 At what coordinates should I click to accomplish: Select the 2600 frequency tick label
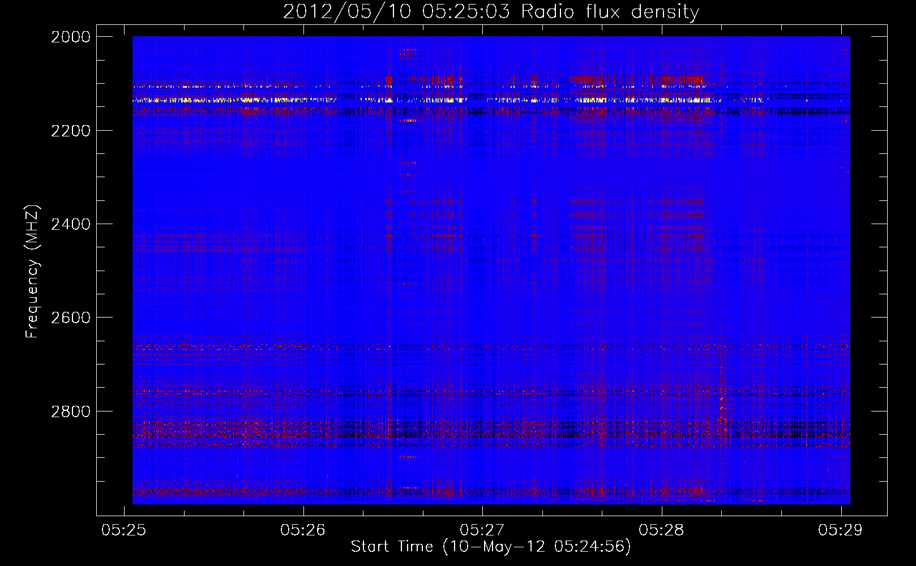pos(71,318)
